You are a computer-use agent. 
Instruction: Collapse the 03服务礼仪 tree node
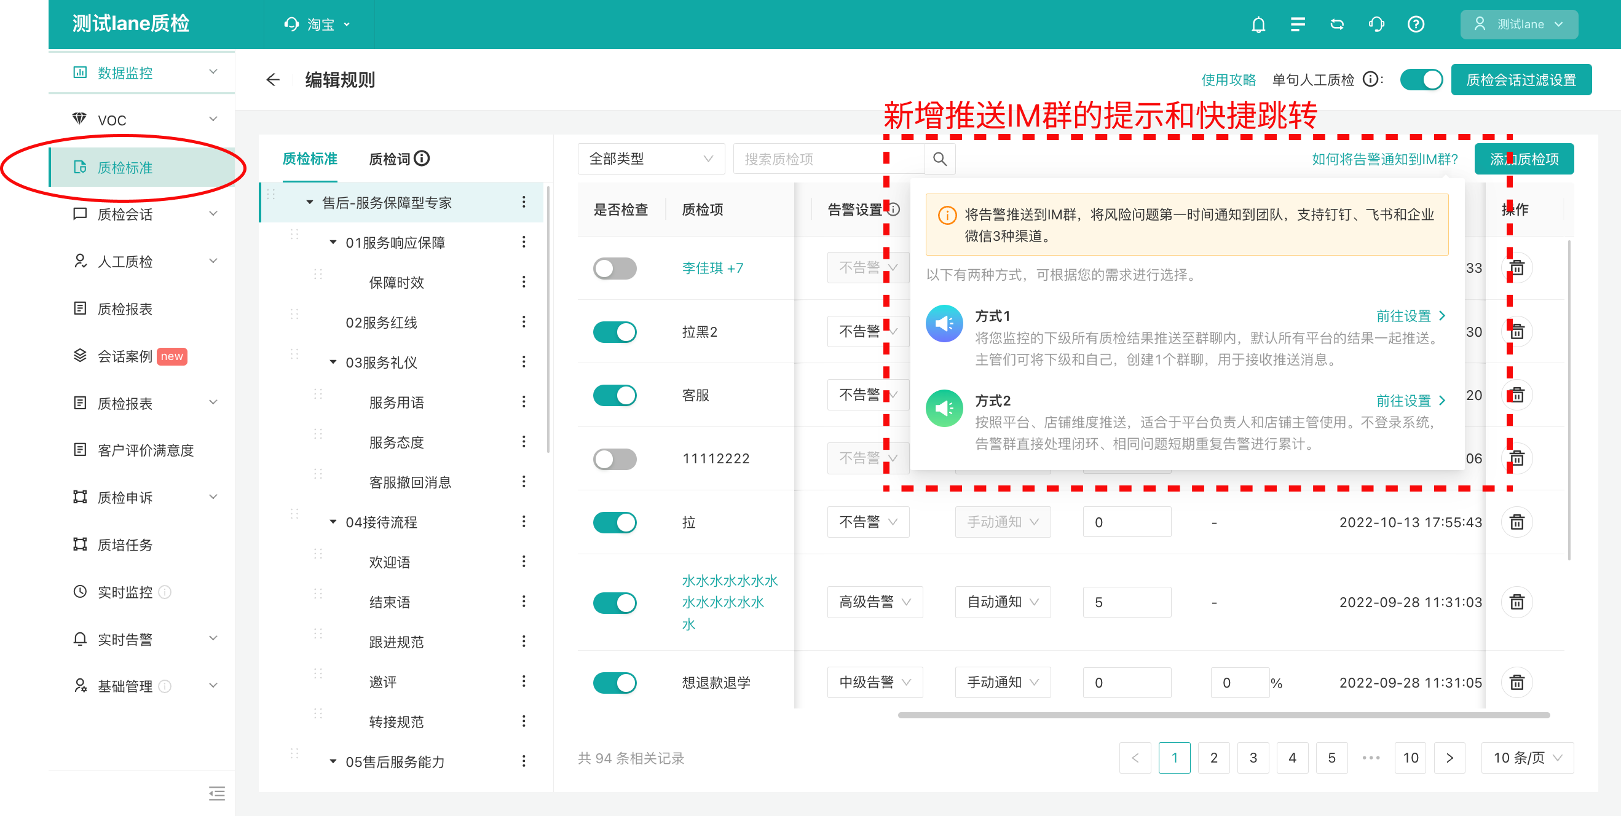click(333, 362)
